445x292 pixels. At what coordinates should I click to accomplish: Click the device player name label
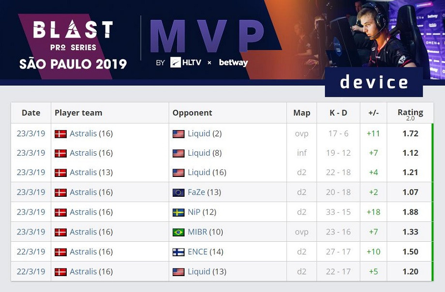(x=374, y=82)
